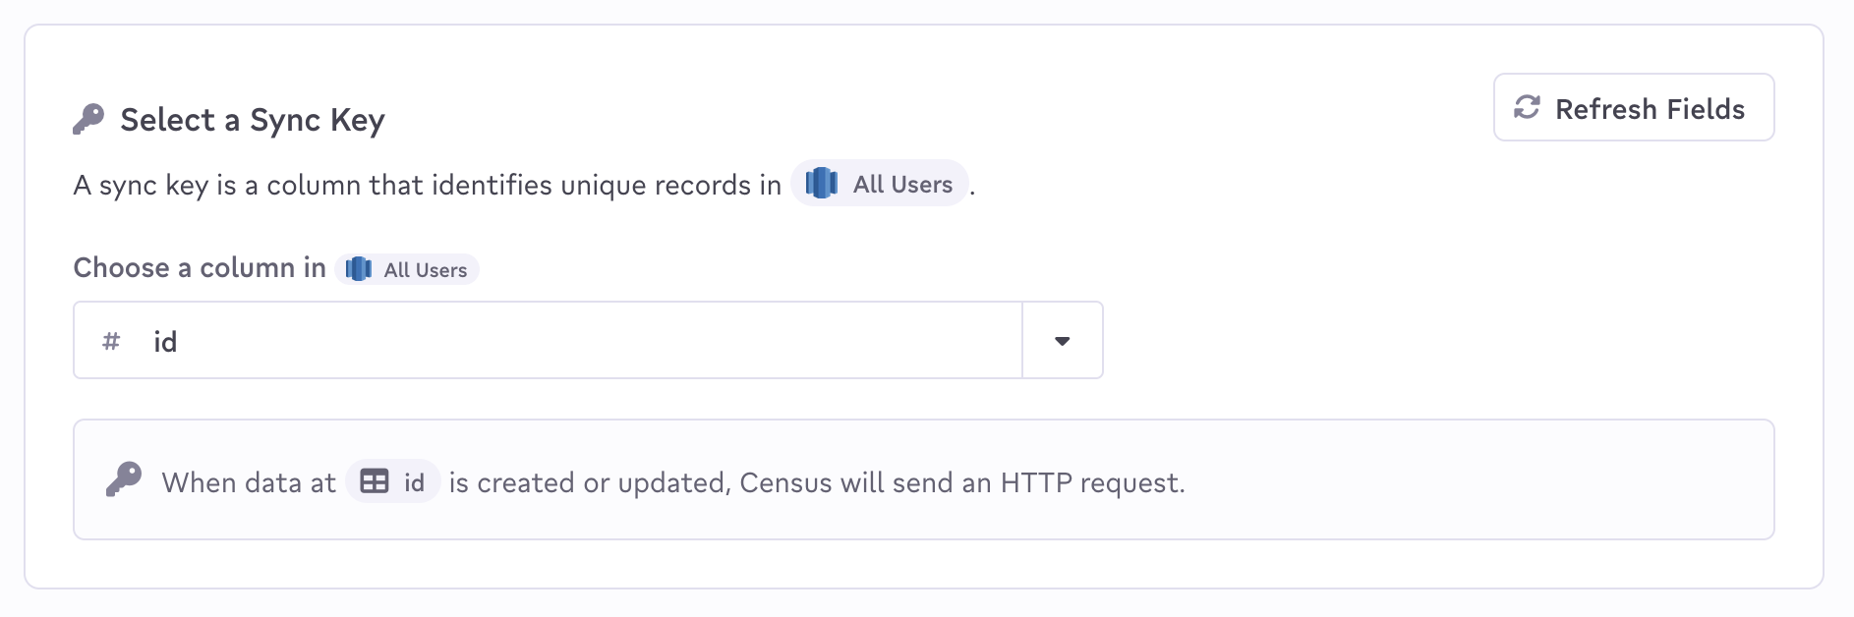Image resolution: width=1854 pixels, height=617 pixels.
Task: Click the When data at text
Action: 249,482
